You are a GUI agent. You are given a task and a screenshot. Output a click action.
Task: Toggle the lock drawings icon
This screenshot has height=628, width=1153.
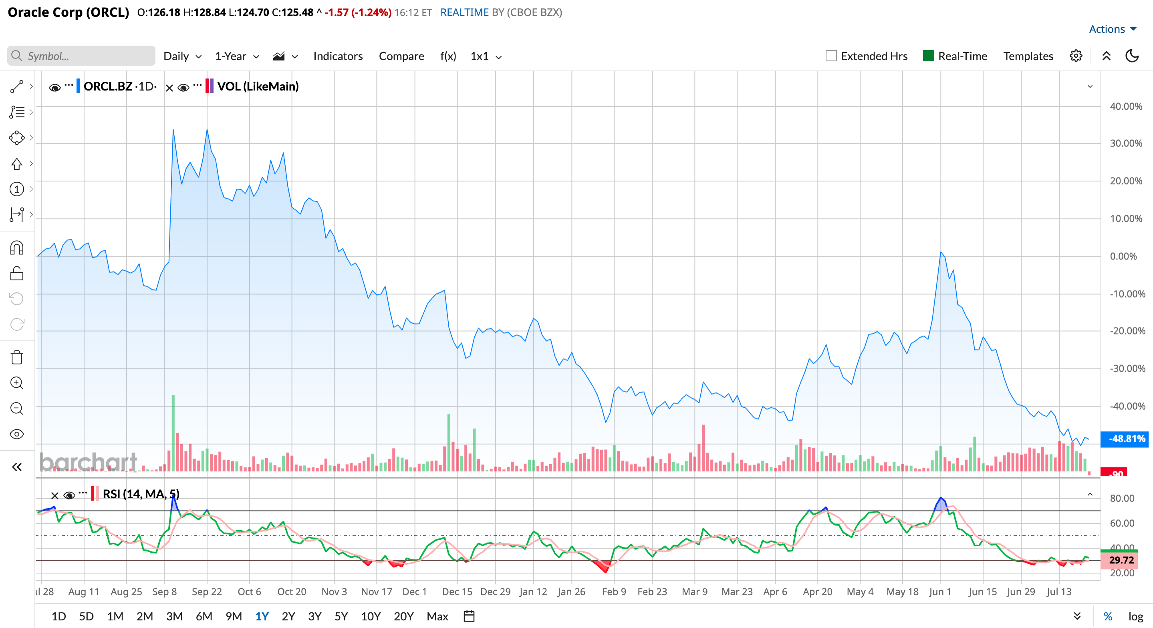pos(16,273)
